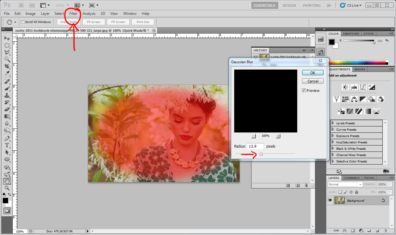
Task: Click the Brightness/Contrast adjustment icon
Action: pyautogui.click(x=345, y=87)
